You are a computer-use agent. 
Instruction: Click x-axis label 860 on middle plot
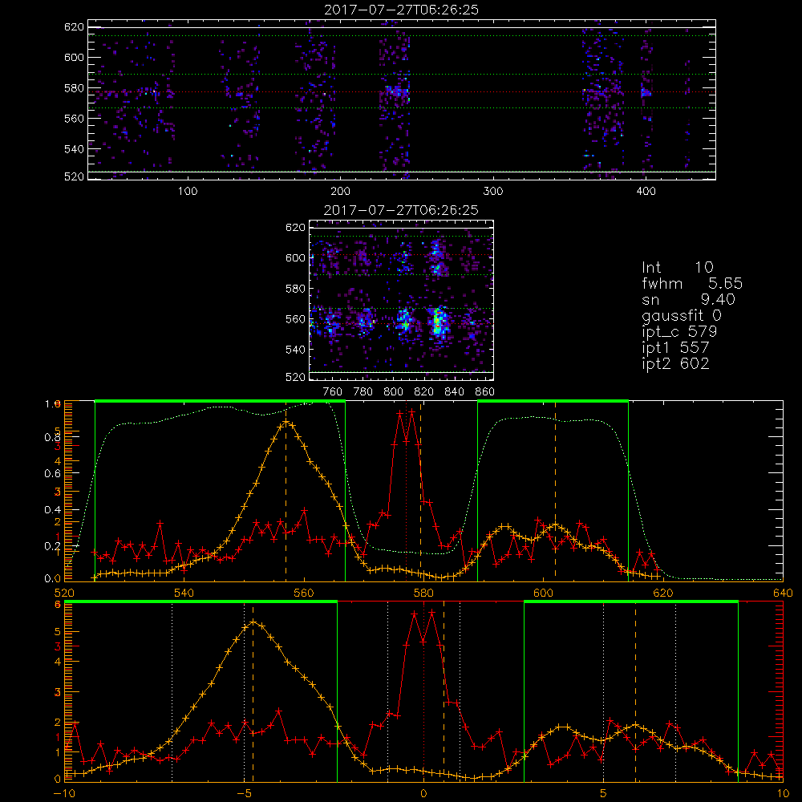pyautogui.click(x=485, y=392)
